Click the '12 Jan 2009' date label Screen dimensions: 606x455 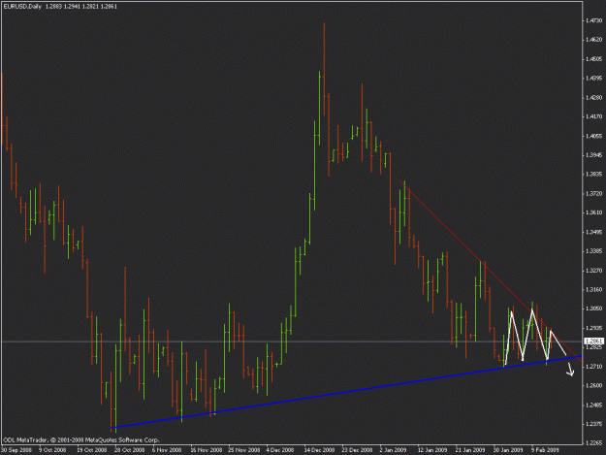[x=432, y=450]
